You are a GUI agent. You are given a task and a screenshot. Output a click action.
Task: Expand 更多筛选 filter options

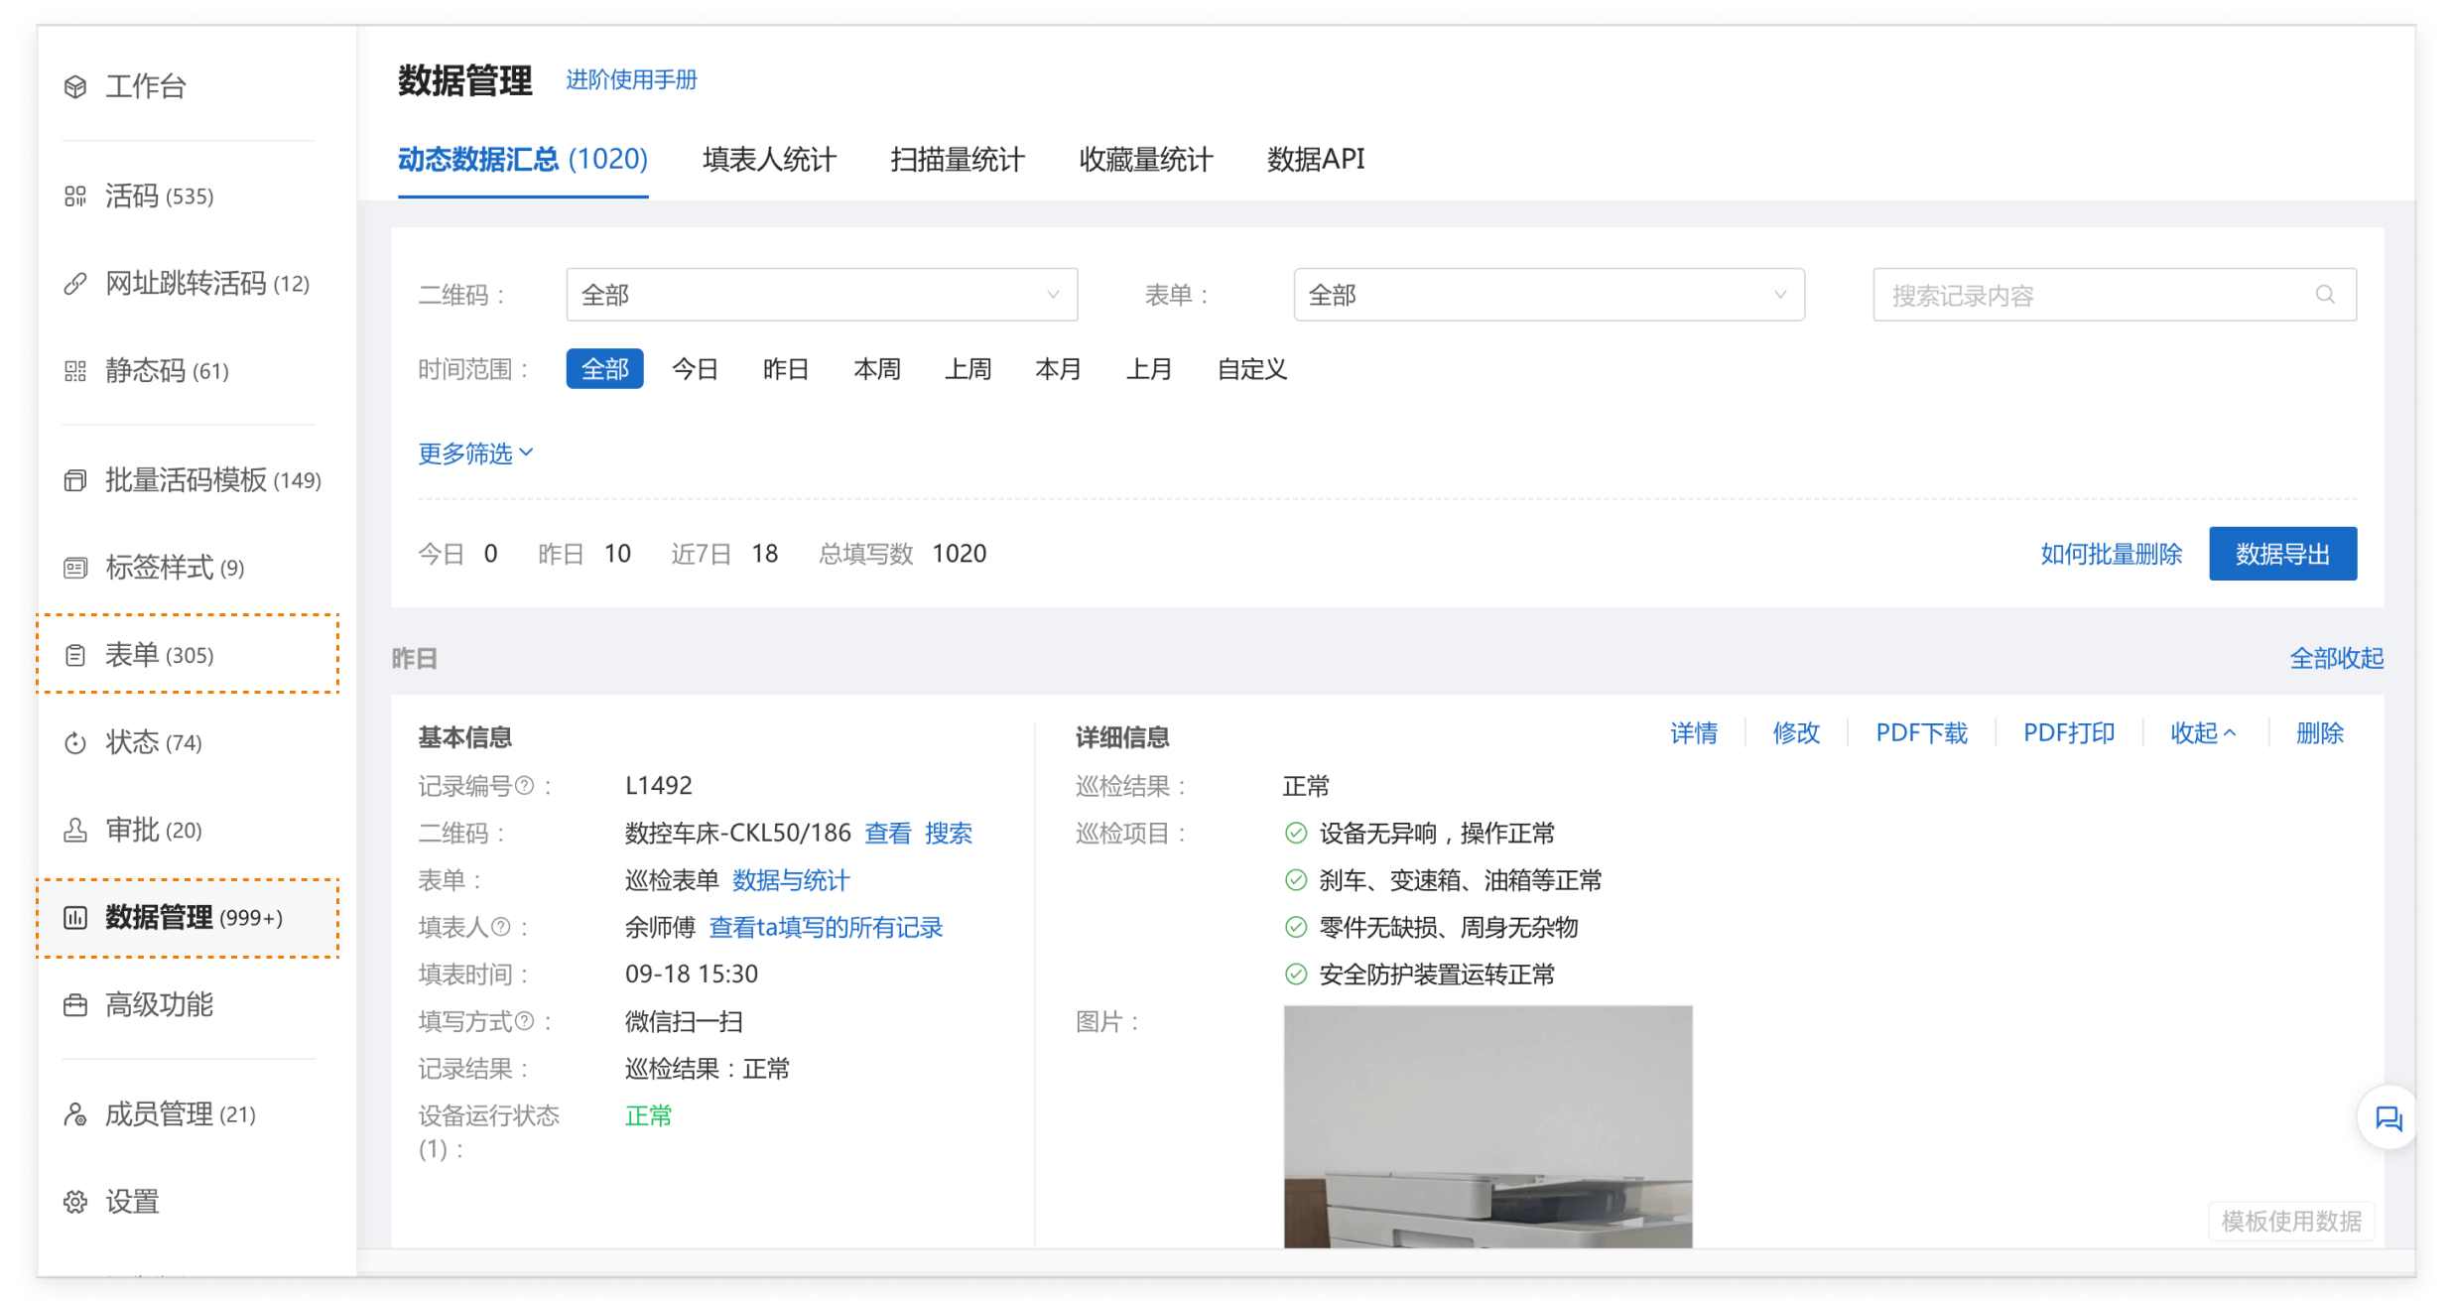(x=475, y=454)
